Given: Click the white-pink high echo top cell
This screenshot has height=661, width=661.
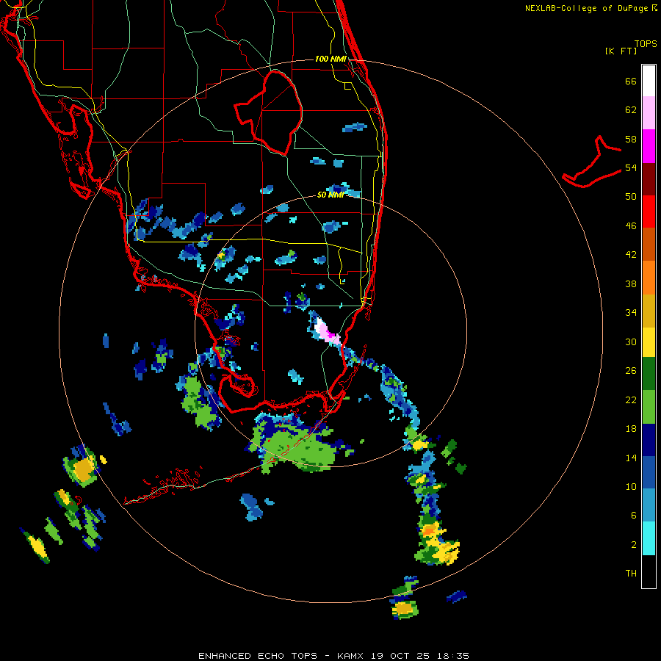Looking at the screenshot, I should [x=326, y=331].
